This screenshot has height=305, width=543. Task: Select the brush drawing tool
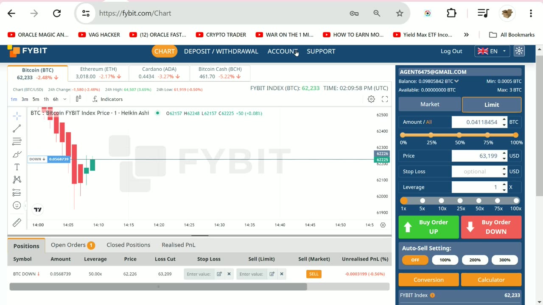pyautogui.click(x=17, y=154)
